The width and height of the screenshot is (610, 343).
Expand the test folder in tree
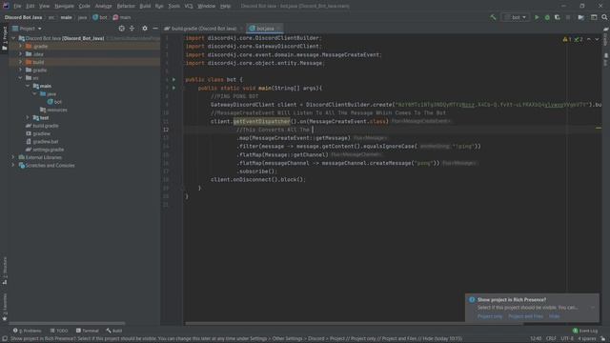(x=28, y=117)
